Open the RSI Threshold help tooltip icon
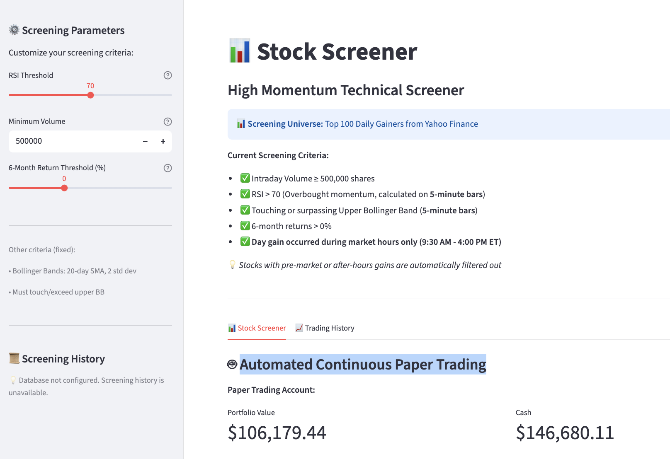Screen dimensions: 670x459 tap(167, 75)
